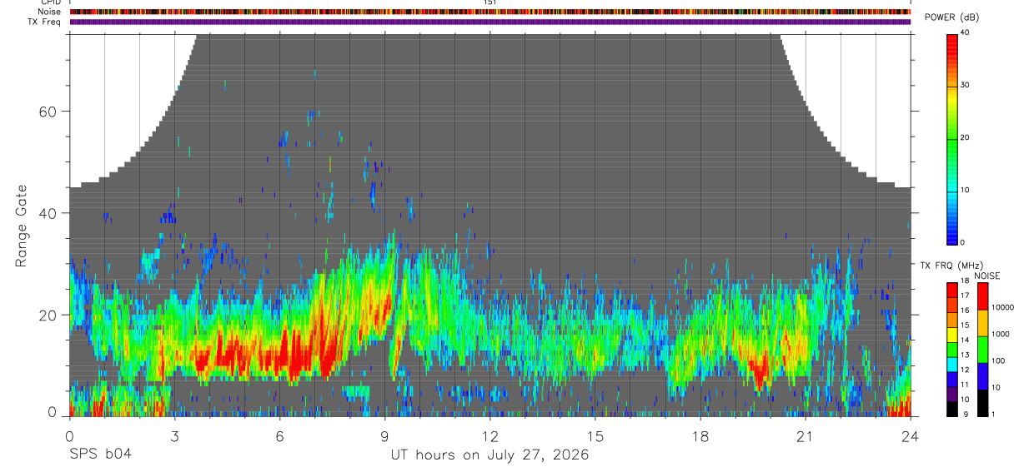Click the Range Gate 40 axis label

48,213
